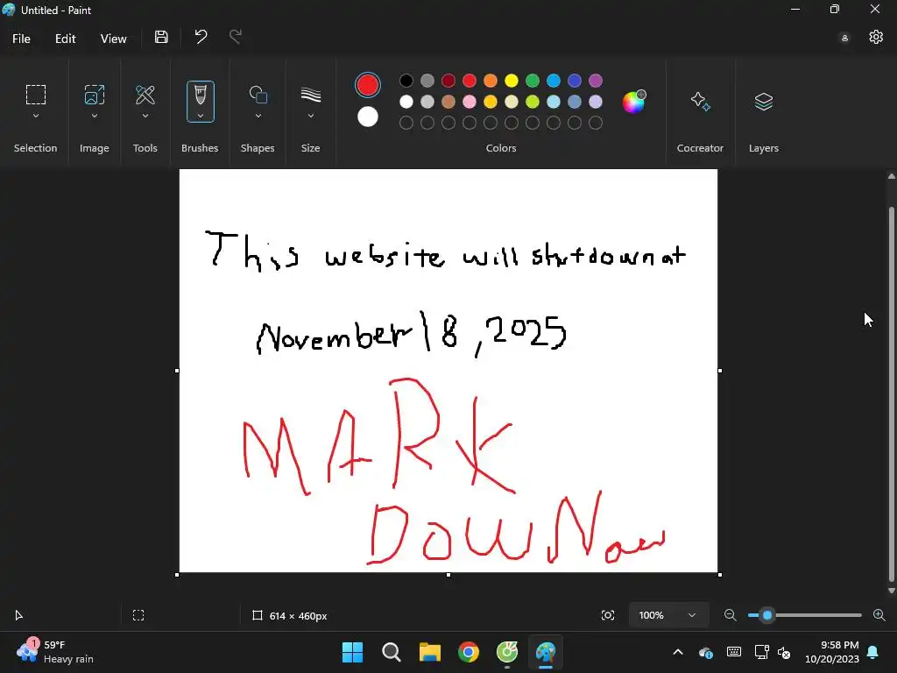Pick the dark red color swatch
Screen dimensions: 897x673
point(448,81)
